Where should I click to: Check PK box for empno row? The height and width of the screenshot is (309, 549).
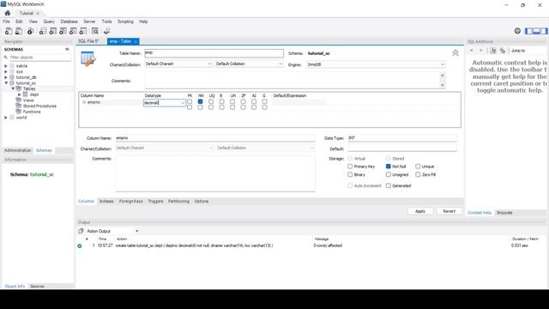pyautogui.click(x=190, y=101)
